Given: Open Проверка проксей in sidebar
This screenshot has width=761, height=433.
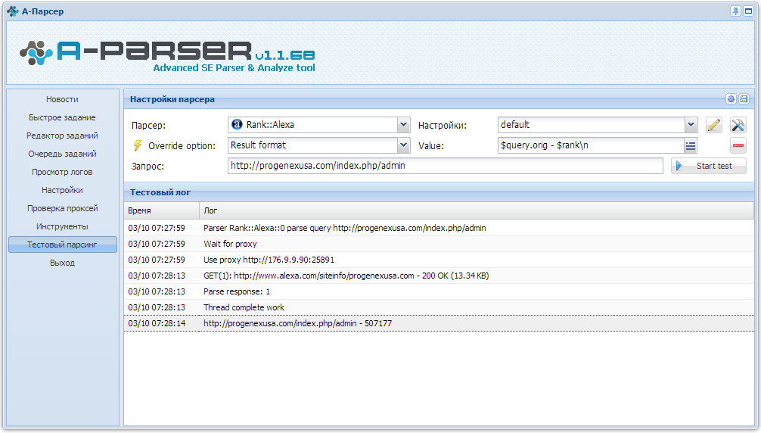Looking at the screenshot, I should 62,208.
